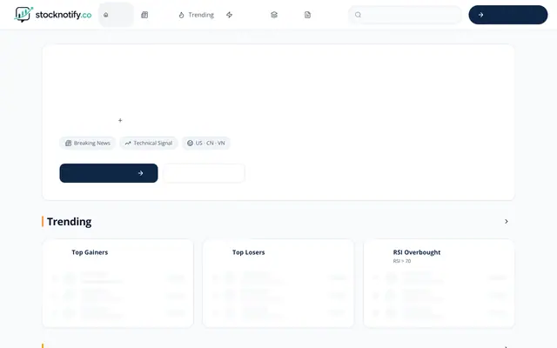This screenshot has width=557, height=348.
Task: Select the US · CN · VN chip
Action: 206,143
